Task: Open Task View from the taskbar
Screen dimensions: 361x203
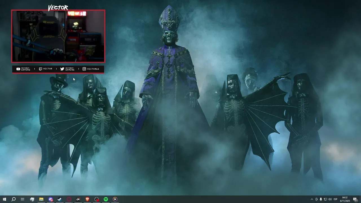Action: (23, 199)
